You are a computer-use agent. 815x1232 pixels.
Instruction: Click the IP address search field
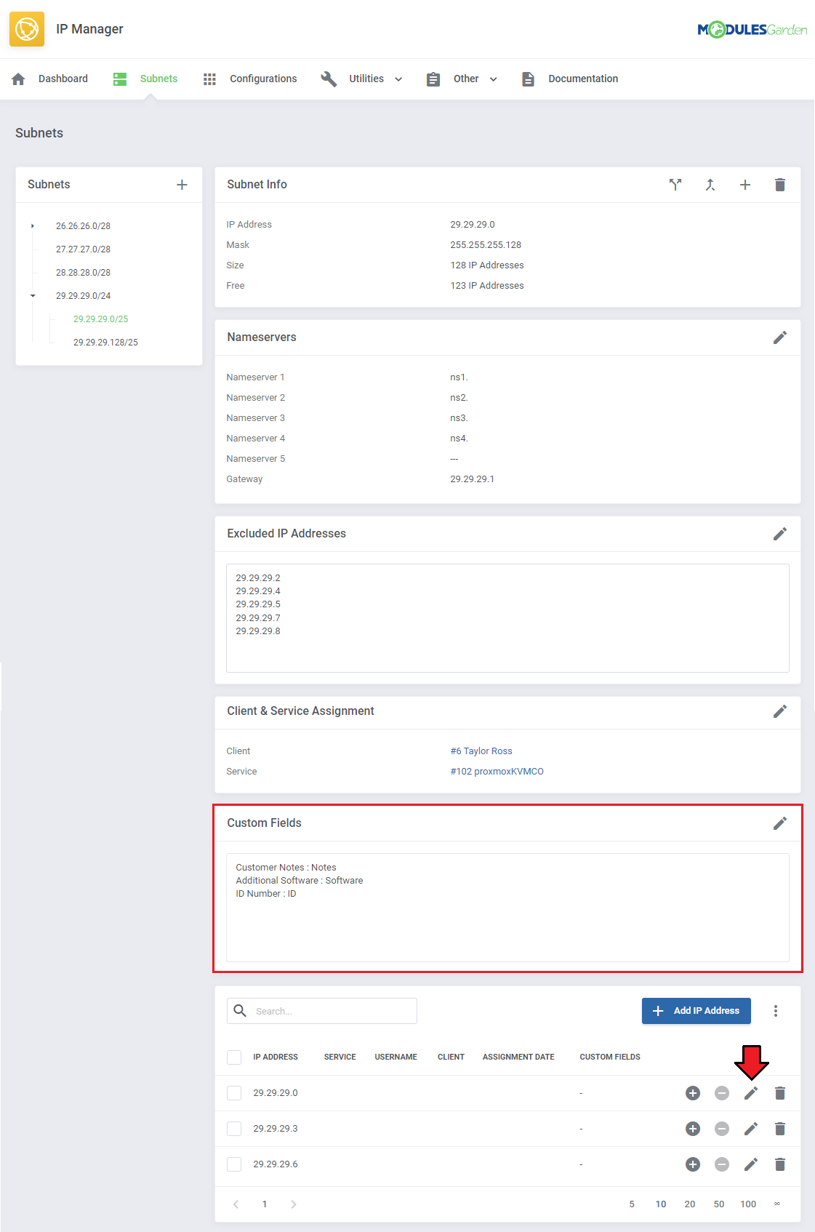click(x=322, y=1011)
